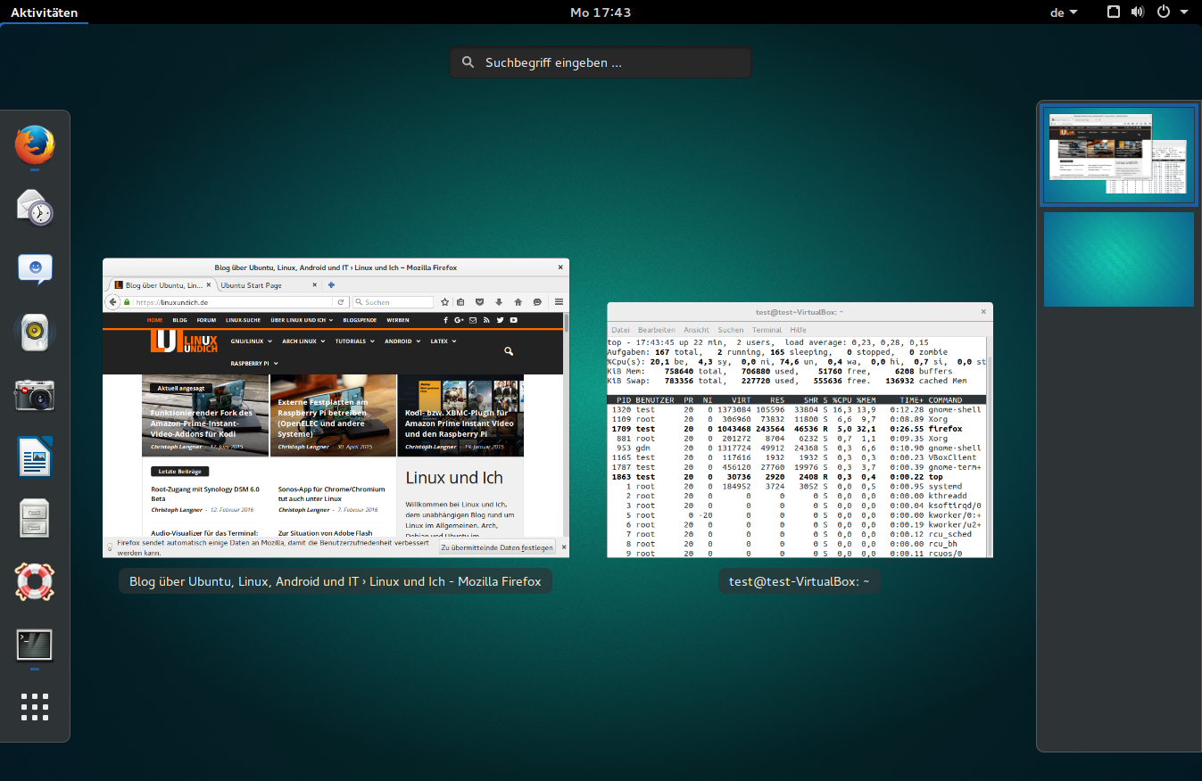Reload the page in Firefox
1202x781 pixels.
tap(340, 302)
